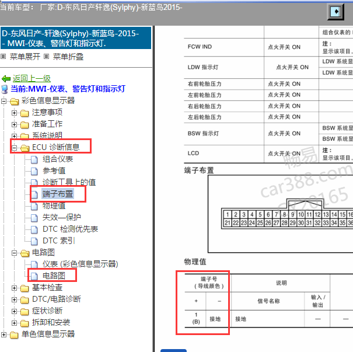
Task: Click the 组合仪表 page icon
Action: [34, 160]
